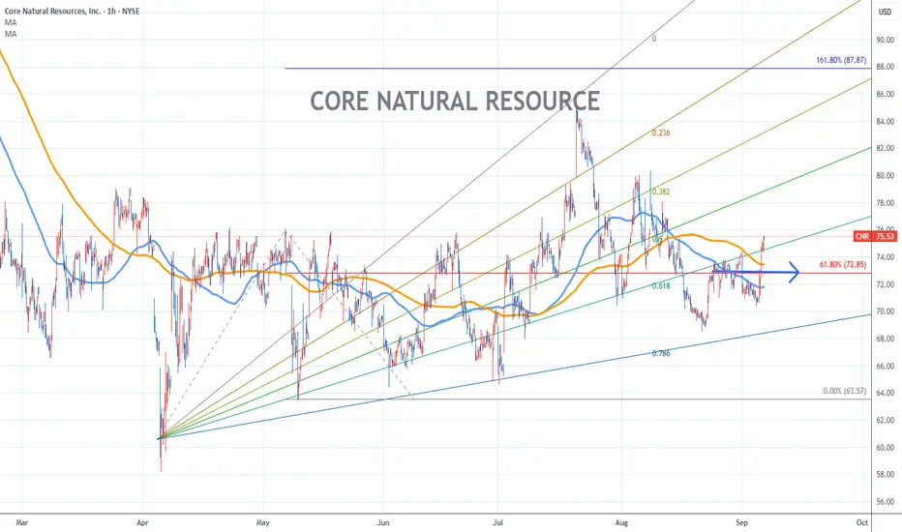
Task: Click the Core Natural Resources, Inc. symbol title
Action: coord(72,11)
